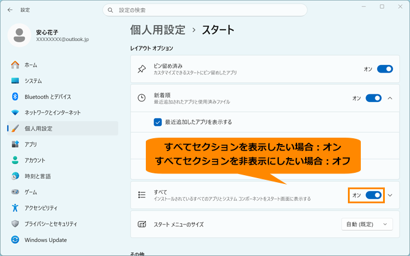Viewport: 410px width, 256px height.
Task: Click the ゲーム controller icon
Action: [15, 192]
